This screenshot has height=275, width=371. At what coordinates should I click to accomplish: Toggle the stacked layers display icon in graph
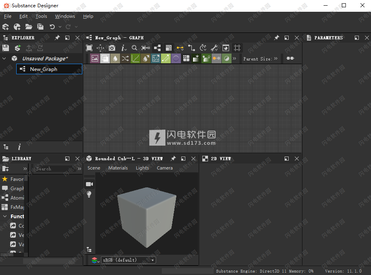click(x=168, y=48)
